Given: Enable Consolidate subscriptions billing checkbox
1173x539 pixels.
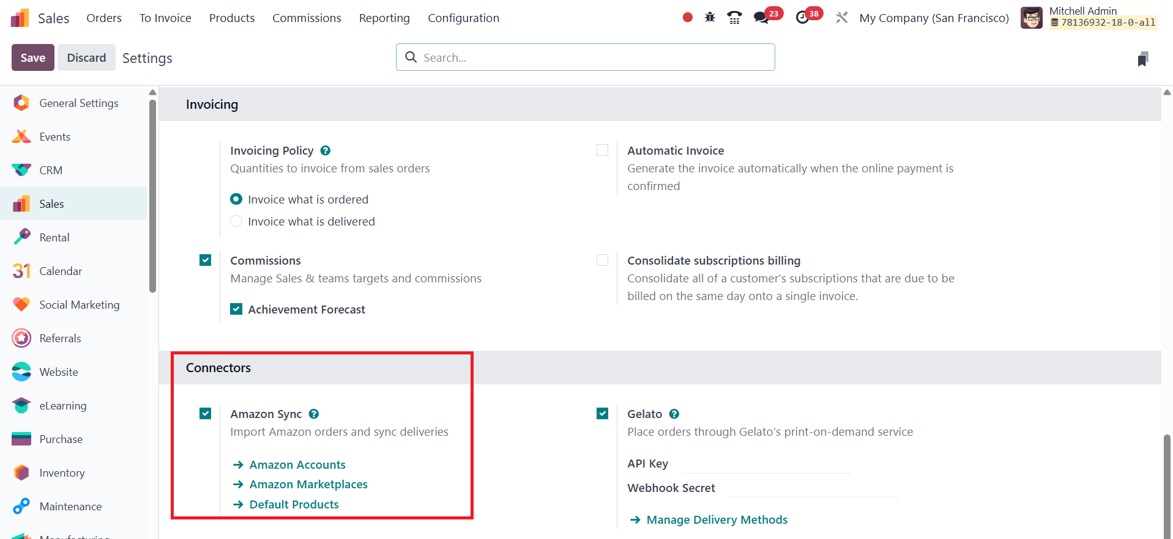Looking at the screenshot, I should click(x=603, y=260).
